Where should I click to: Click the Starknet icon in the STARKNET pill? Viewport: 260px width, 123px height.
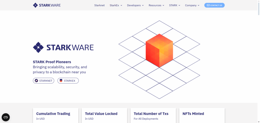(37, 81)
